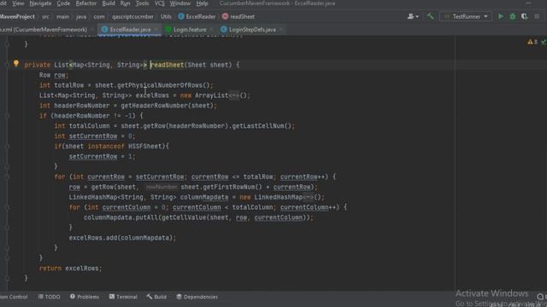Image resolution: width=547 pixels, height=307 pixels.
Task: Click getLastCellNum call in the code
Action: pyautogui.click(x=258, y=126)
